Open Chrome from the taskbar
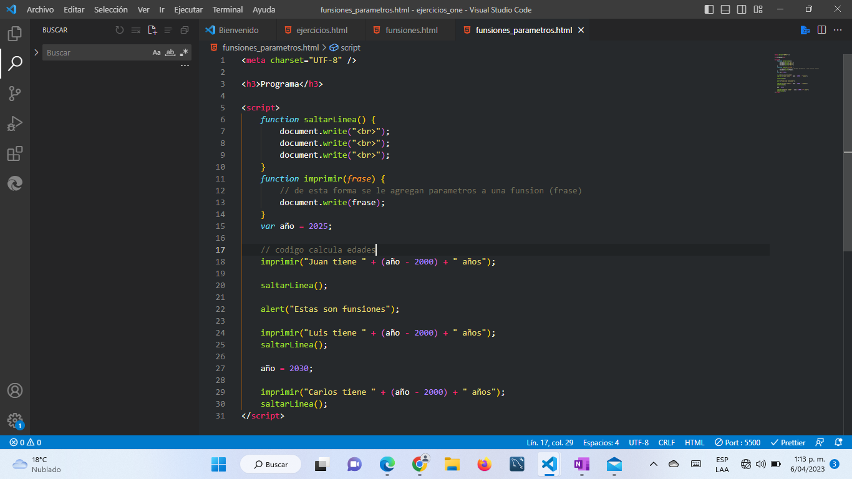 pos(420,464)
